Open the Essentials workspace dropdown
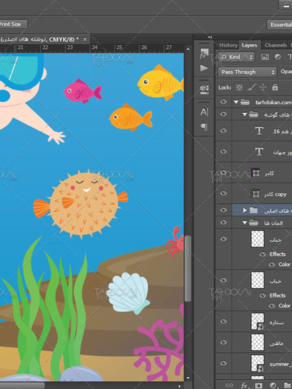This screenshot has height=389, width=292. point(279,25)
